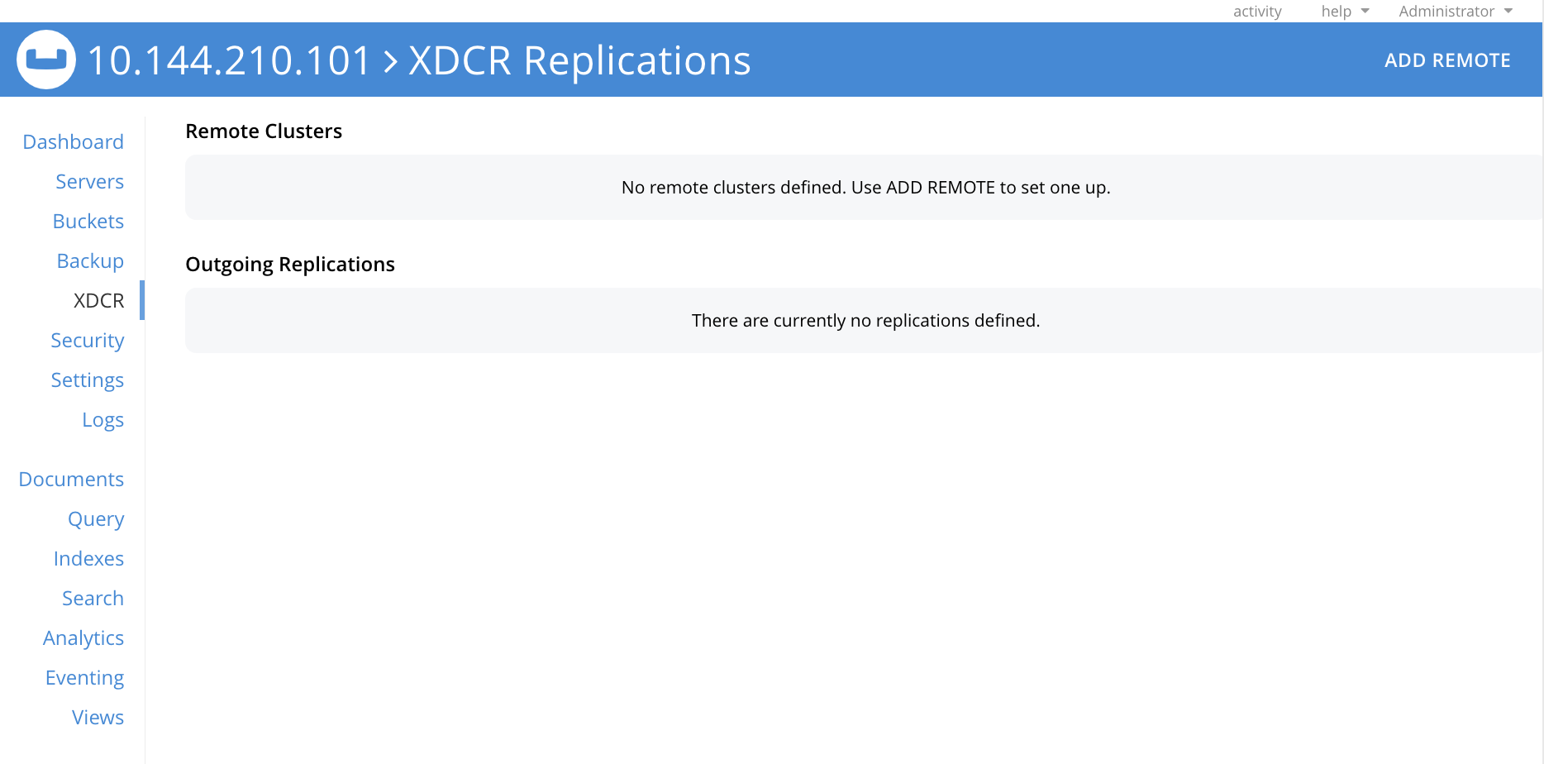Go to the Backup page
This screenshot has width=1544, height=764.
[x=90, y=260]
